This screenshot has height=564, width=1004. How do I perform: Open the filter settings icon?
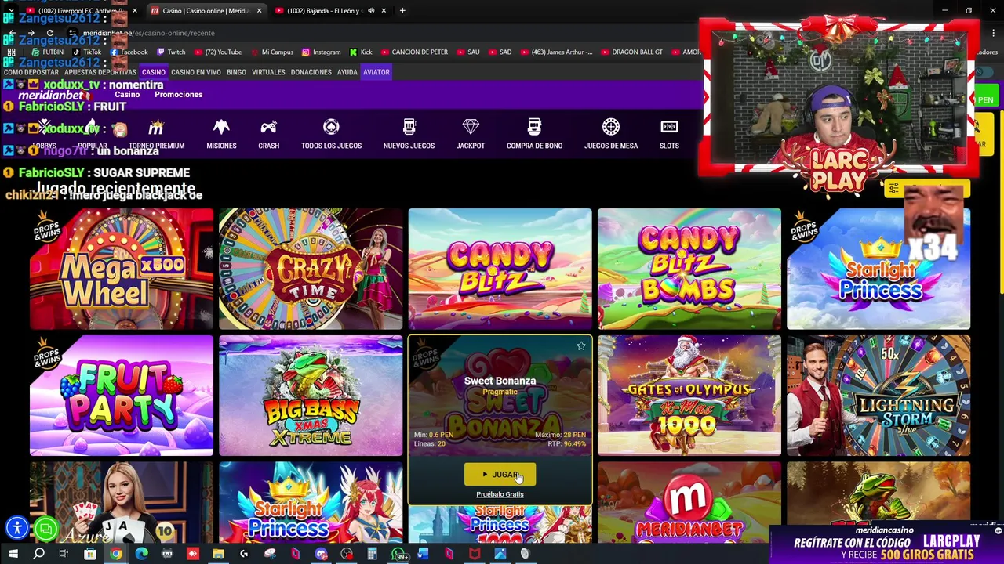[893, 189]
